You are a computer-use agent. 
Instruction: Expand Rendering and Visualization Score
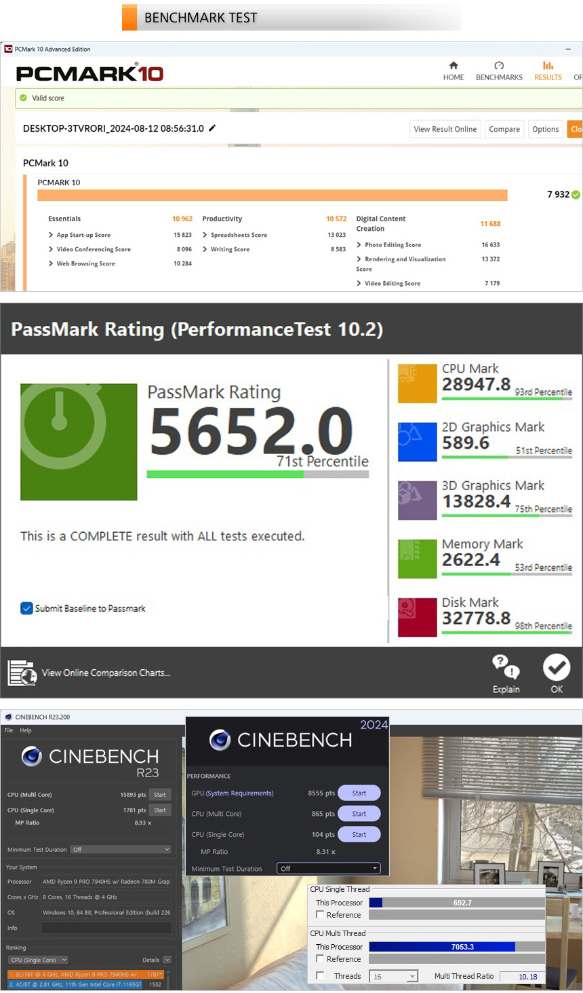coord(359,259)
